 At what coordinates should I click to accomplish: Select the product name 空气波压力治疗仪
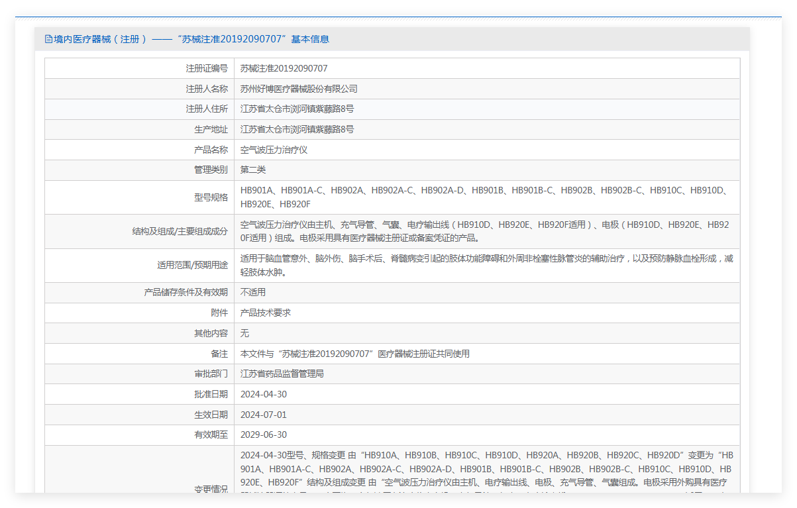click(x=274, y=150)
